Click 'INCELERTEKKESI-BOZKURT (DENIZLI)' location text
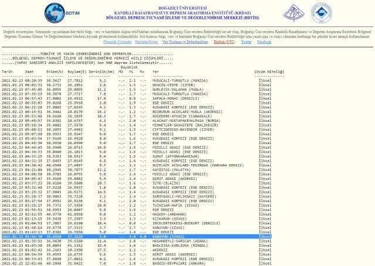Image resolution: width=375 pixels, height=266 pixels. coord(186,223)
